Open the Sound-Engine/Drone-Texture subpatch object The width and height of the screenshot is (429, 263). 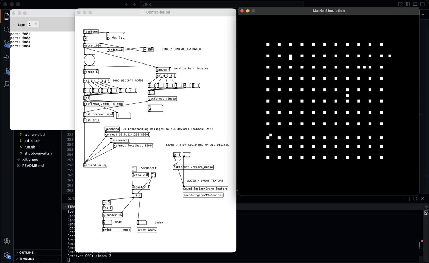coord(205,189)
